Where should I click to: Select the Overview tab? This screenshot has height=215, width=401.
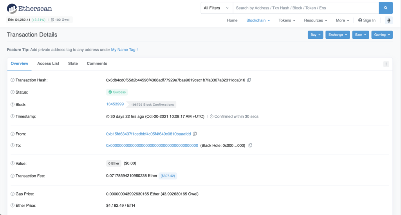point(20,64)
